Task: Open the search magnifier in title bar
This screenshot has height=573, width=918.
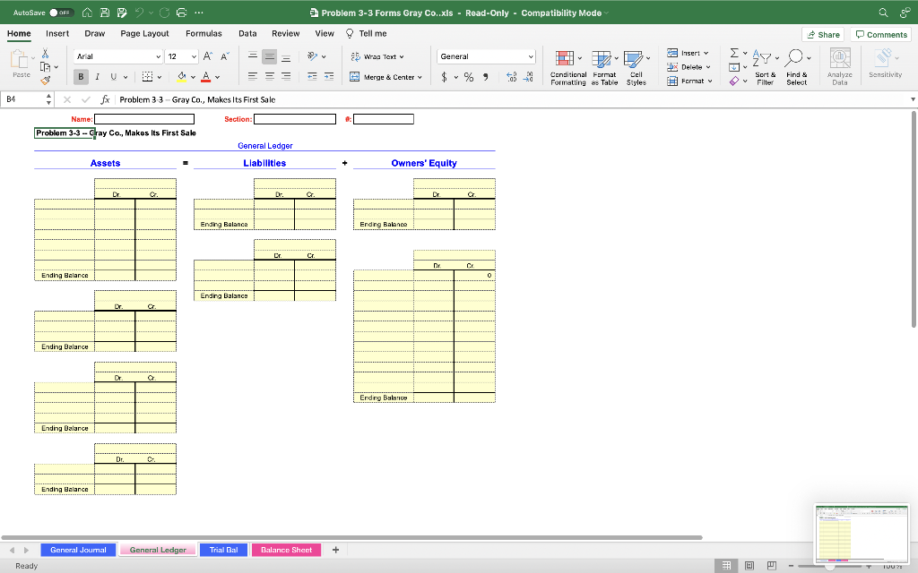Action: 883,13
